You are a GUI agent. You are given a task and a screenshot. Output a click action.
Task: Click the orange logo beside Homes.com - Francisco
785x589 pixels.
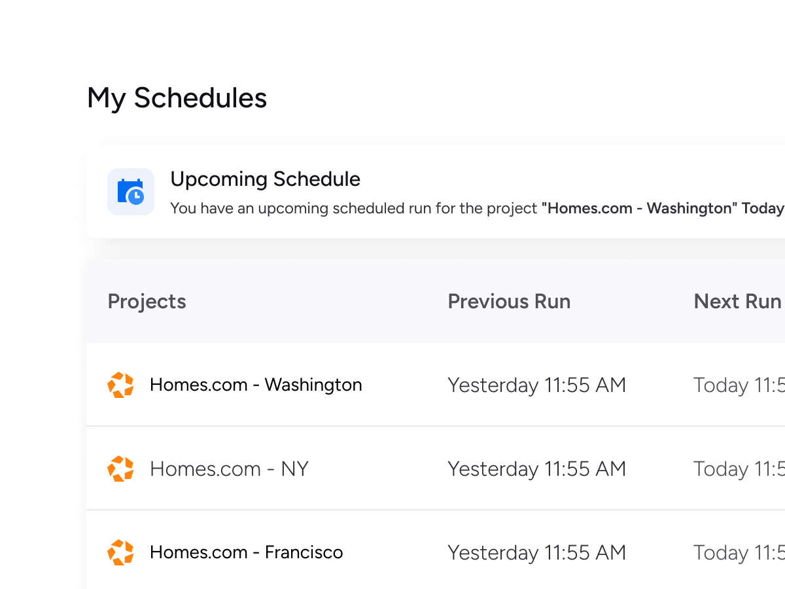120,552
